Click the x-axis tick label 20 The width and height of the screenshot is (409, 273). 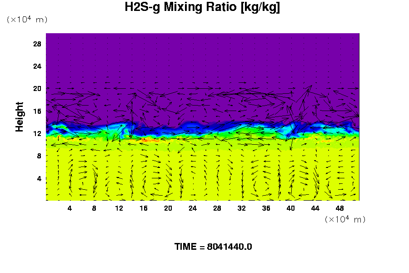pos(168,208)
